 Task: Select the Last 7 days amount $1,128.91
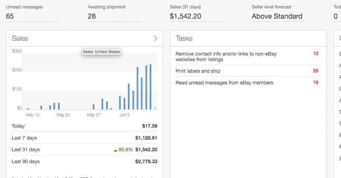pos(146,138)
